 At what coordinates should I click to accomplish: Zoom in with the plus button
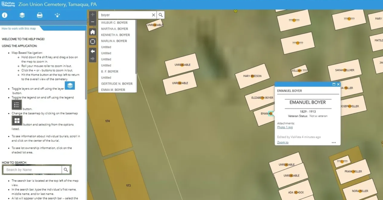pyautogui.click(x=93, y=15)
